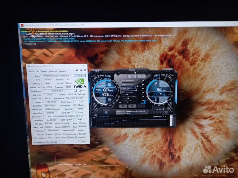The image size is (238, 178).
Task: Click the Afterburner save profile icon
Action: pyautogui.click(x=167, y=112)
